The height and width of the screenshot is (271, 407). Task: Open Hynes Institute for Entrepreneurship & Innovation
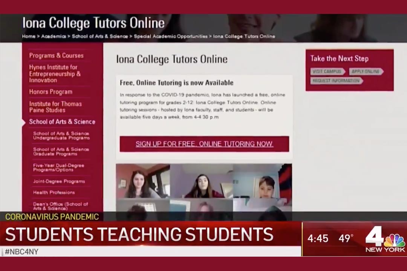pos(55,74)
